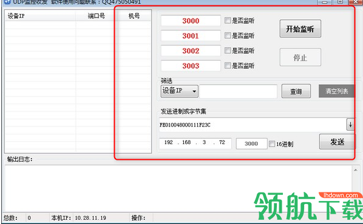This screenshot has width=363, height=224.
Task: Click the 操作 status bar label
Action: click(x=138, y=218)
